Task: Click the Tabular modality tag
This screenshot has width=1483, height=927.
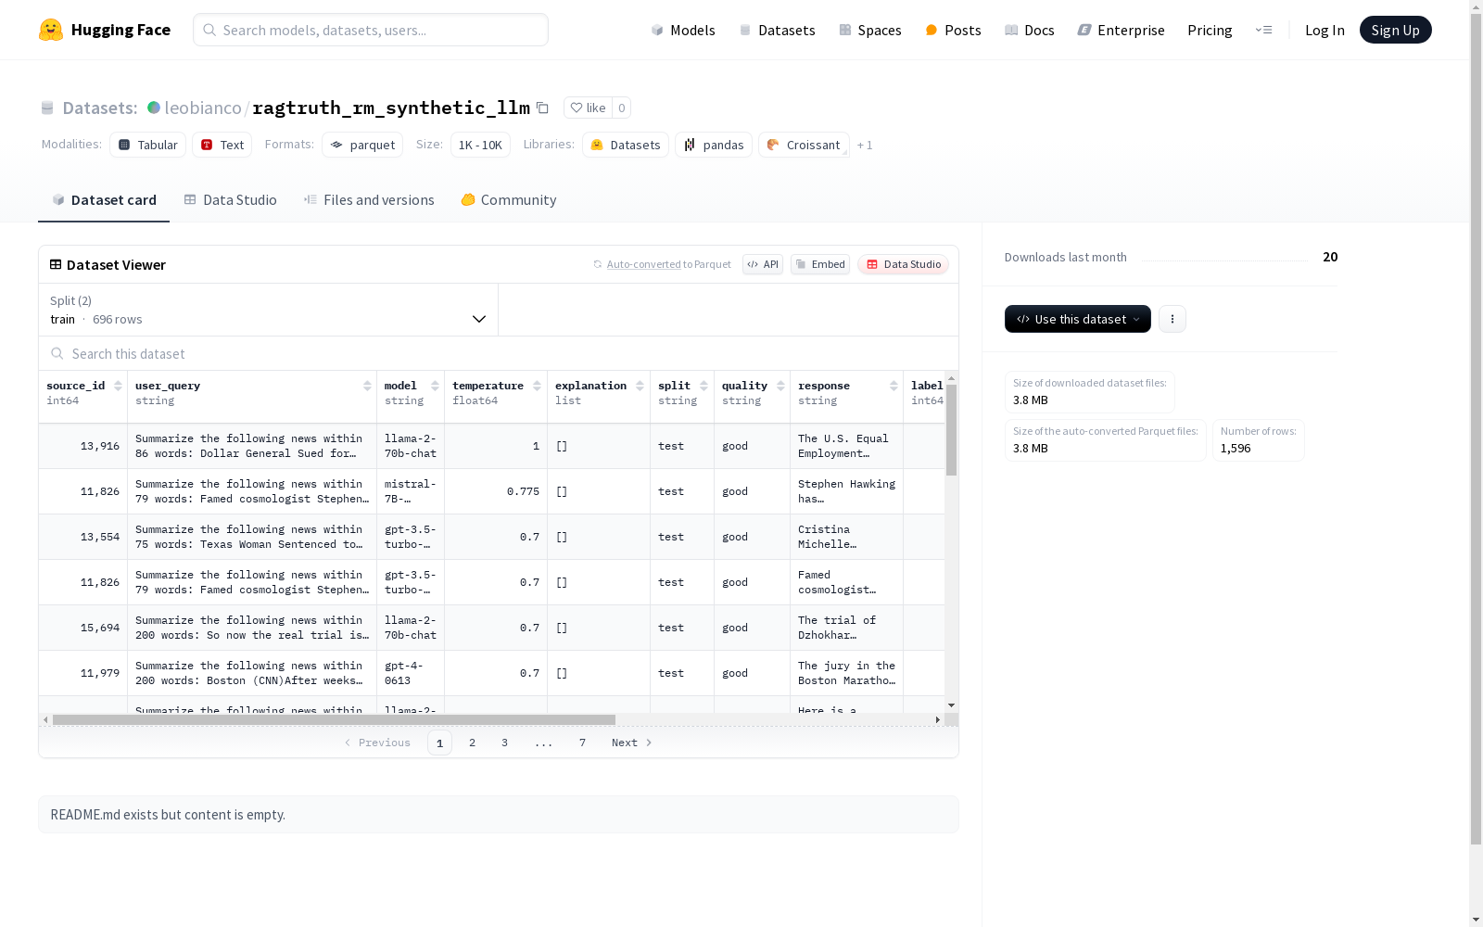Action: click(x=148, y=145)
